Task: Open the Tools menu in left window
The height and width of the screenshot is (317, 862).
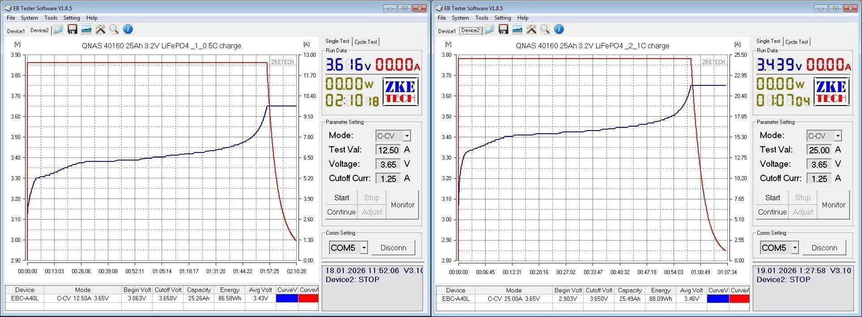Action: 51,18
